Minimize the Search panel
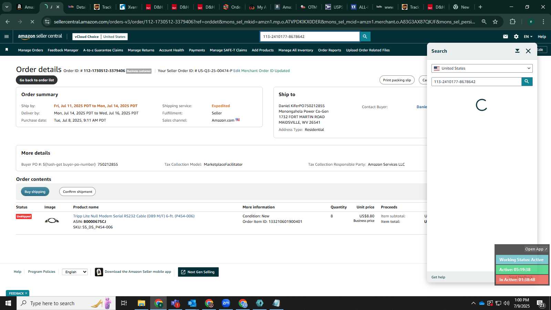 tap(517, 51)
